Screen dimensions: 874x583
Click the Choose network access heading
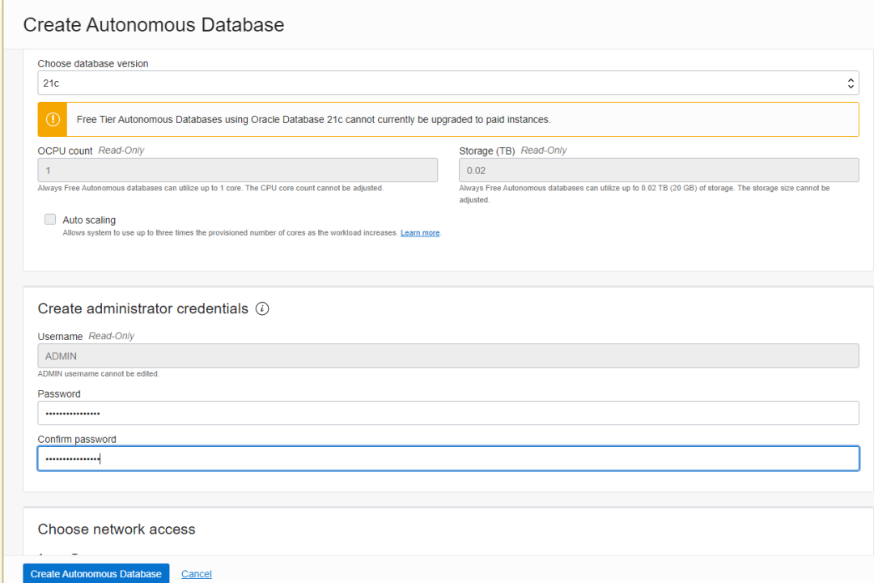click(117, 530)
